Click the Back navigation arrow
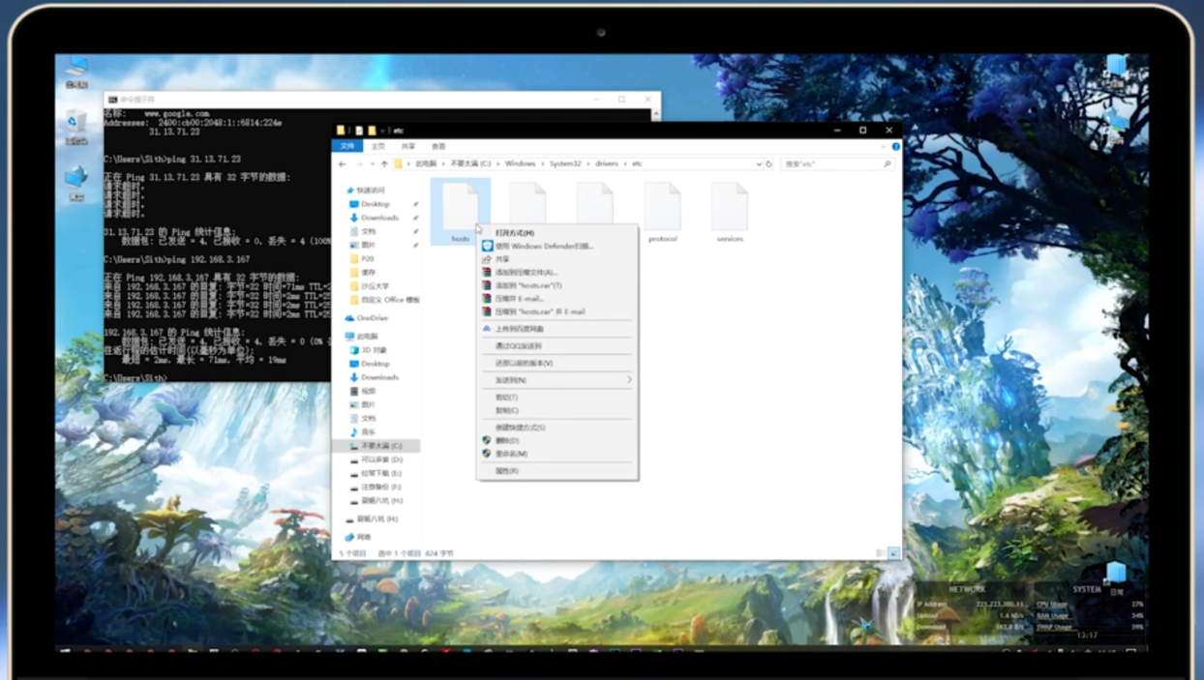Screen dimensions: 1204x680 click(x=343, y=164)
